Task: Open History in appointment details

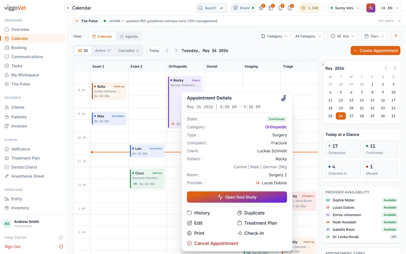Action: point(198,213)
